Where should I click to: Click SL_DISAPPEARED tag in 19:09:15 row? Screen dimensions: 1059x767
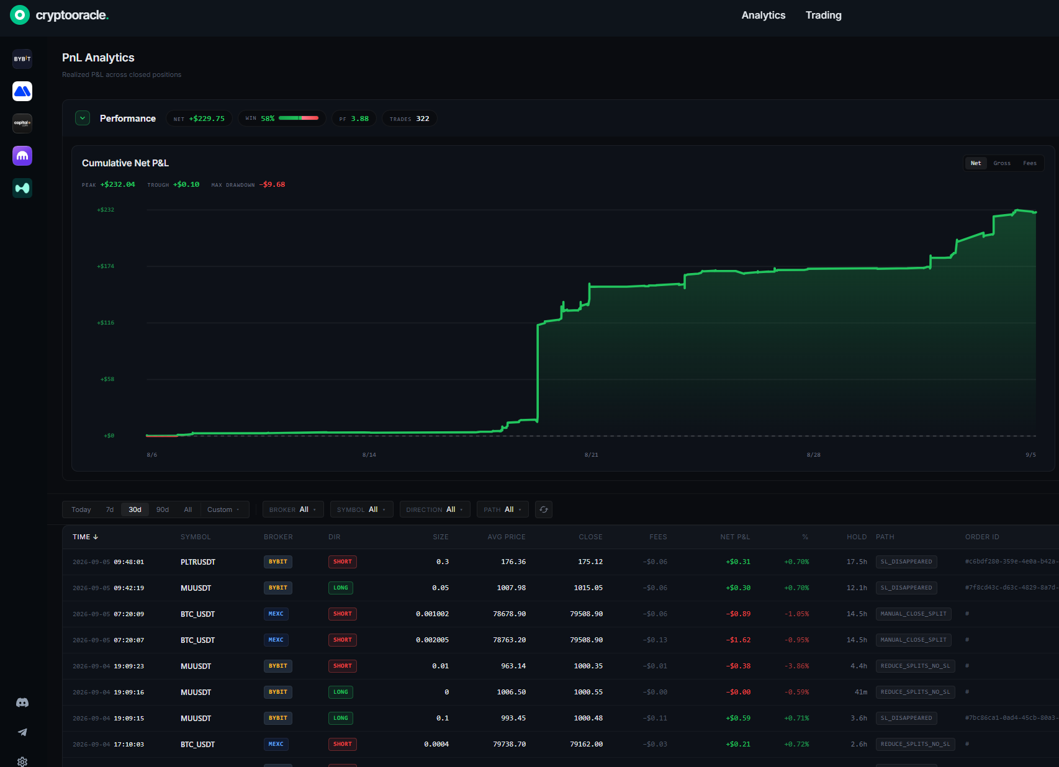pyautogui.click(x=906, y=718)
